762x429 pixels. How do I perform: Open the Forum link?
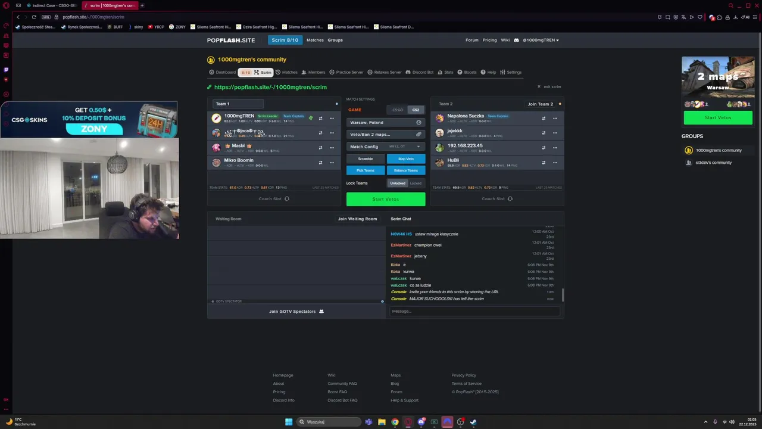pos(472,40)
